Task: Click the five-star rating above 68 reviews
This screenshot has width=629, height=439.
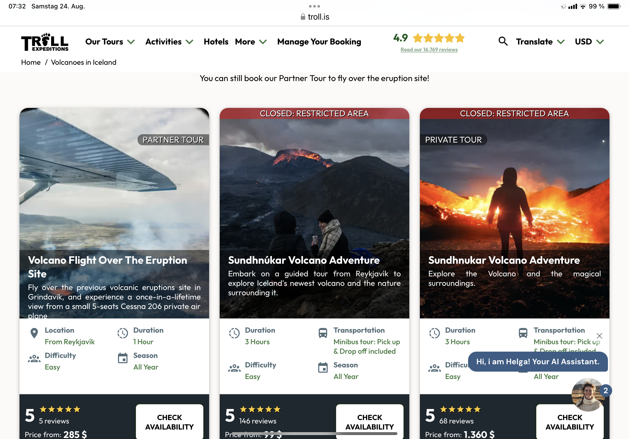Action: (460, 410)
